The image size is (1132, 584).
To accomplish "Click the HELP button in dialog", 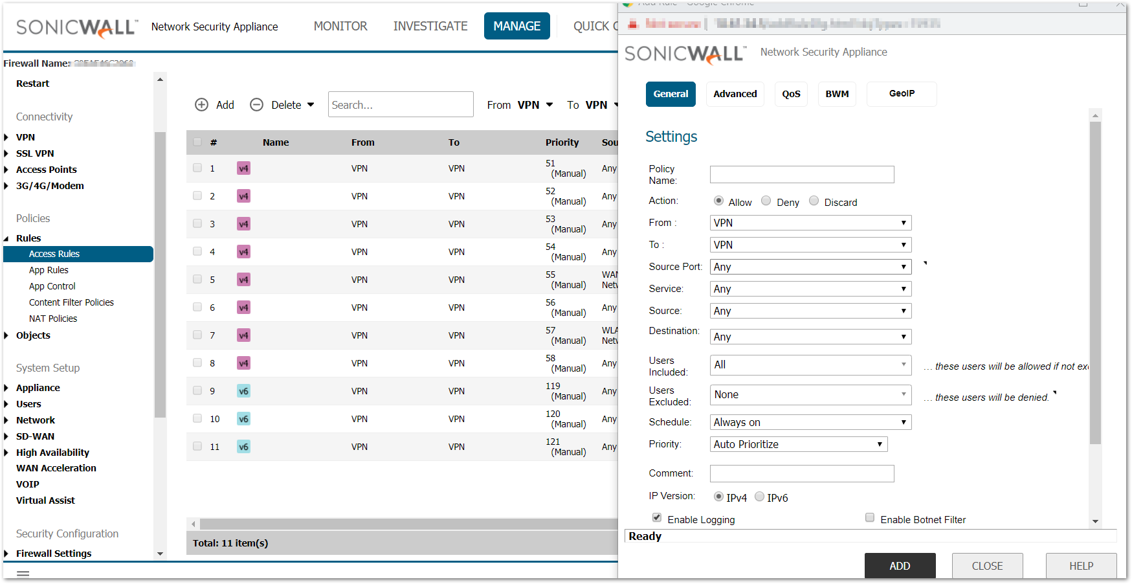I will (x=1082, y=566).
